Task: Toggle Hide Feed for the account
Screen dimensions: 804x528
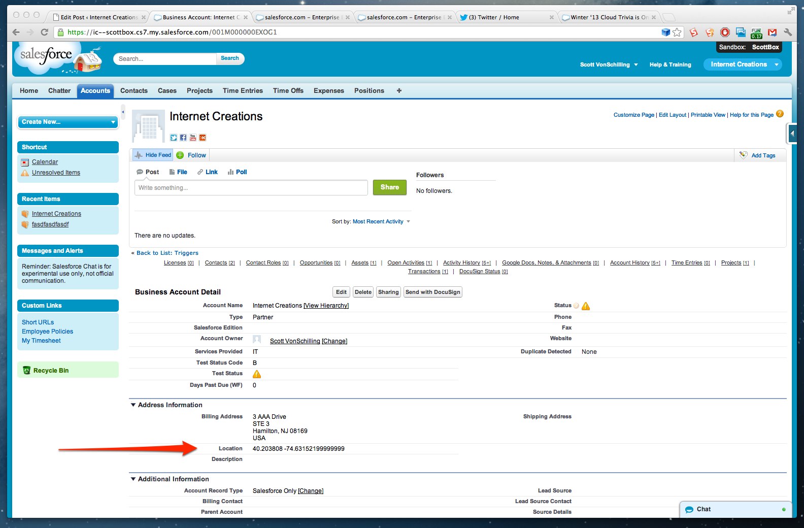Action: pos(153,155)
